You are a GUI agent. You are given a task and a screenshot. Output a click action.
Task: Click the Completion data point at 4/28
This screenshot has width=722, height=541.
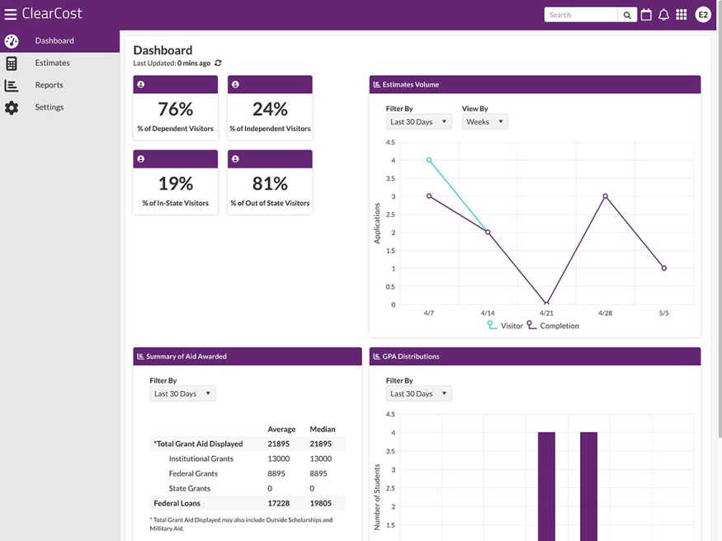605,196
